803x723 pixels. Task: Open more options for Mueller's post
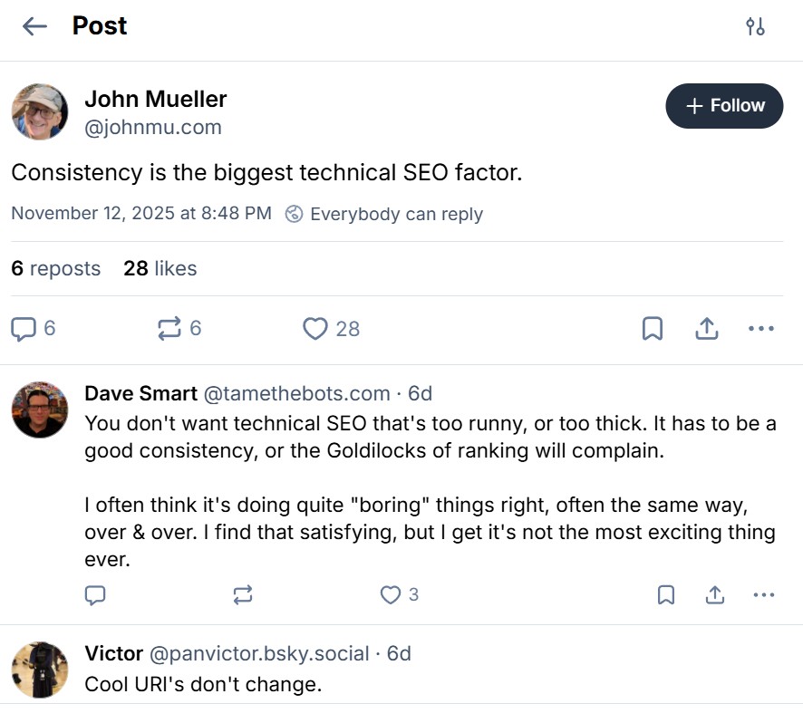pos(761,328)
